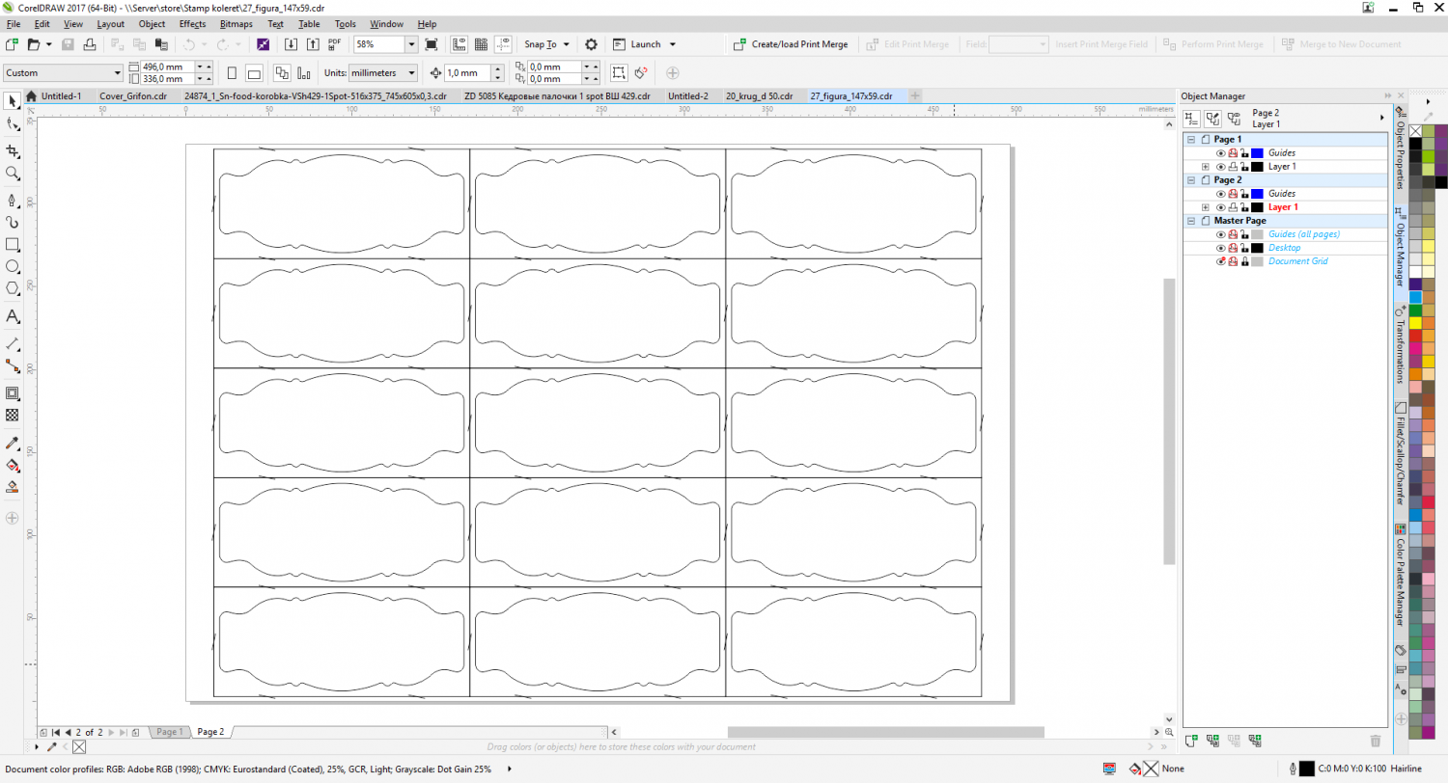Select the Drop Shadow effects tool
The image size is (1448, 783).
point(13,393)
